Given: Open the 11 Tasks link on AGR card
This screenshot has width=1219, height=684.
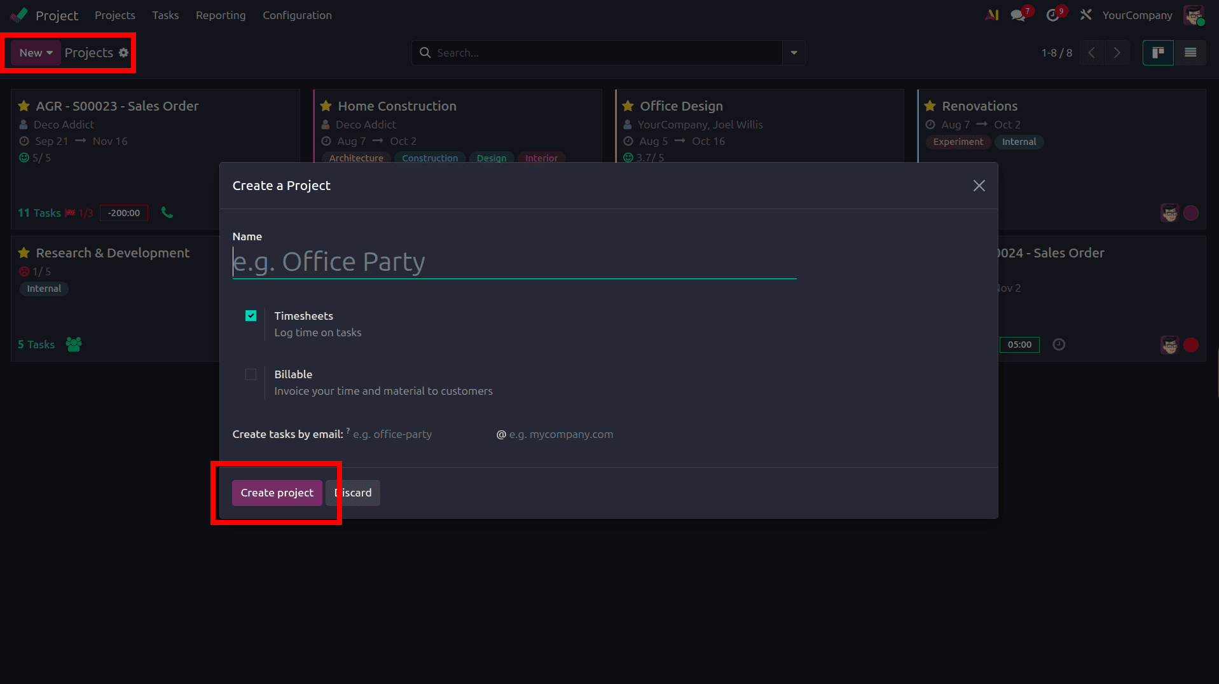Looking at the screenshot, I should coord(39,213).
